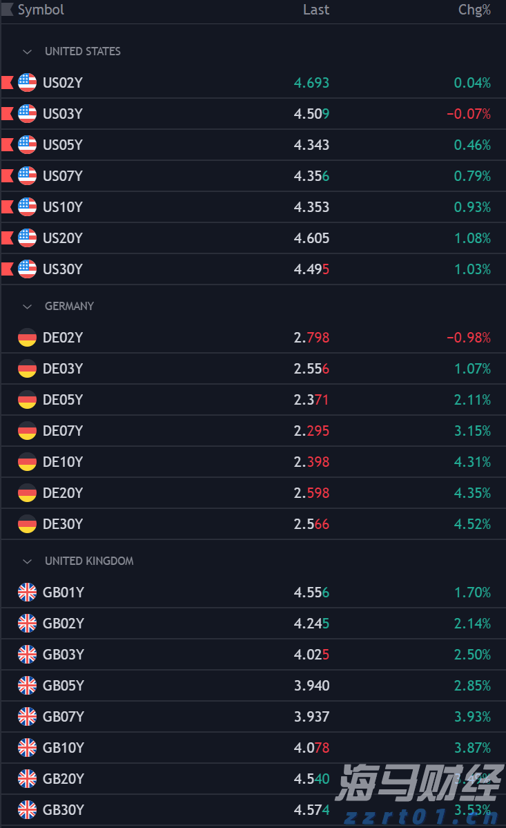Click the German flag icon for DE02Y
506x828 pixels.
27,338
